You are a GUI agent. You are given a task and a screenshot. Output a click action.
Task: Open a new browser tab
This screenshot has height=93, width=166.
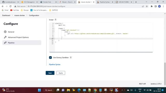coord(136,2)
